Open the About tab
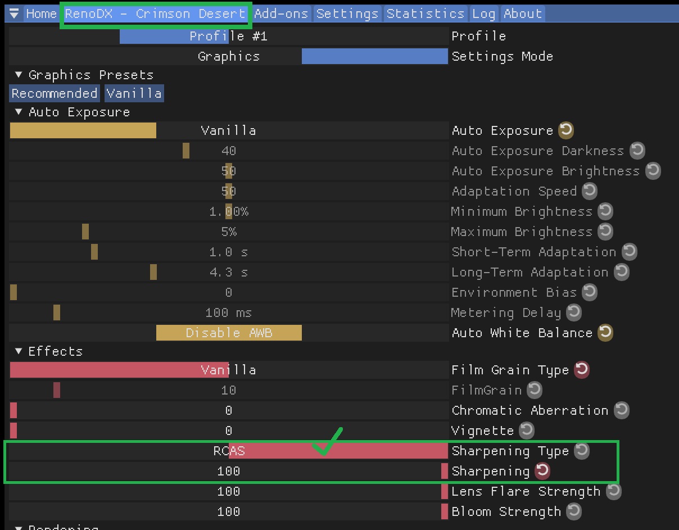The width and height of the screenshot is (679, 530). coord(522,14)
